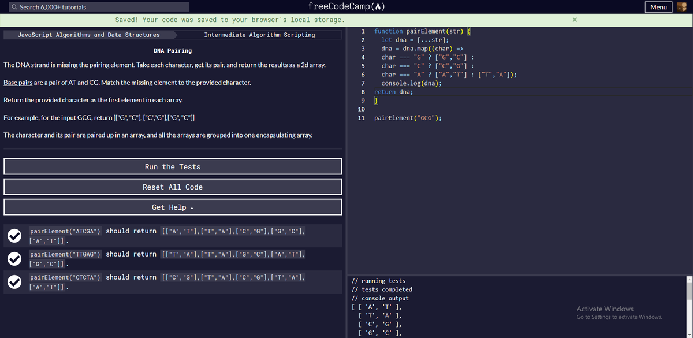Open the Menu button

click(x=658, y=7)
